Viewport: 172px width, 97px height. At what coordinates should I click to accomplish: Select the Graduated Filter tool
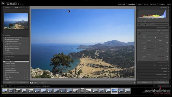[149, 24]
